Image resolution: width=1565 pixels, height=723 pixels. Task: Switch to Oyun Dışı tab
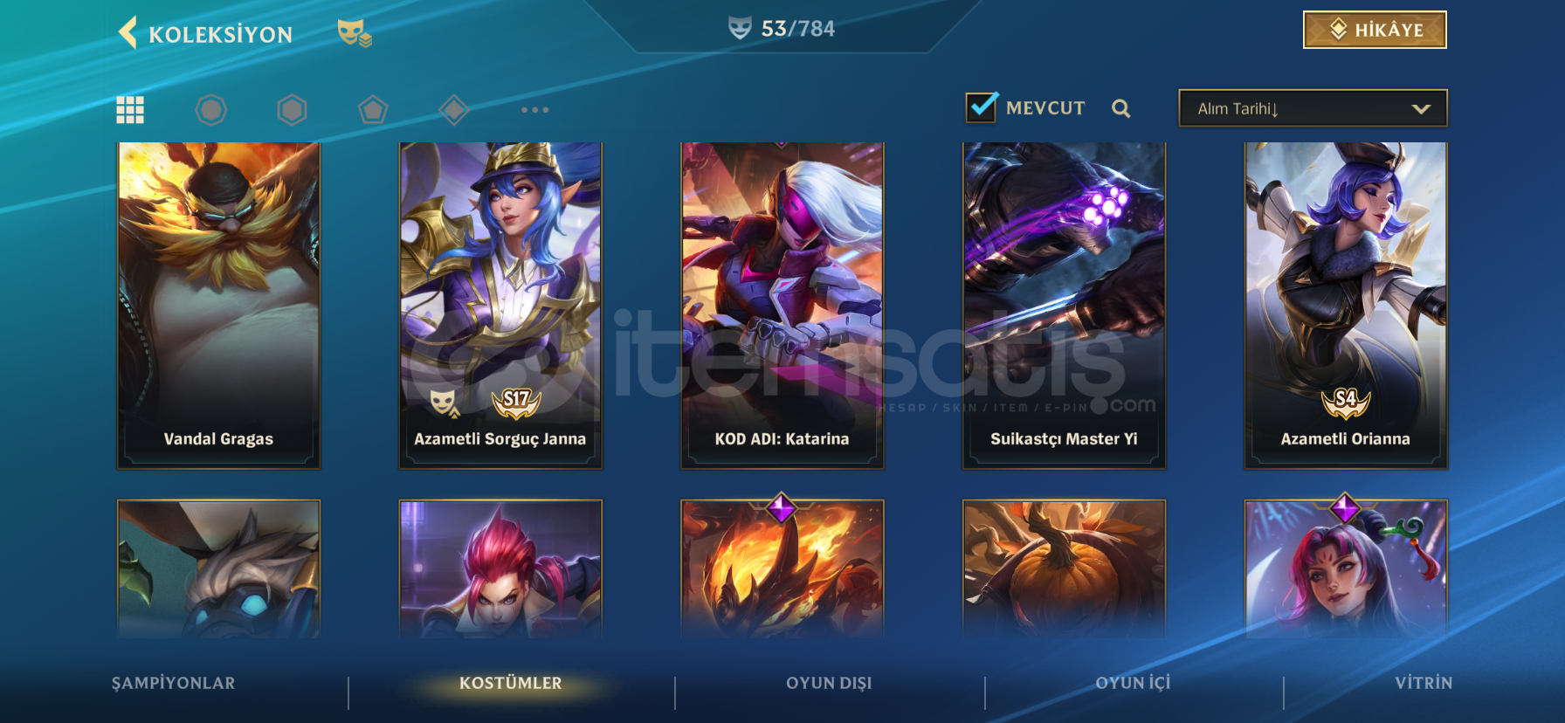[829, 683]
